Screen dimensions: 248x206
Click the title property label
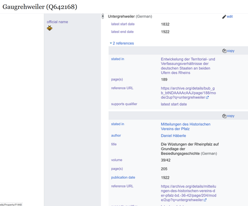point(114,144)
